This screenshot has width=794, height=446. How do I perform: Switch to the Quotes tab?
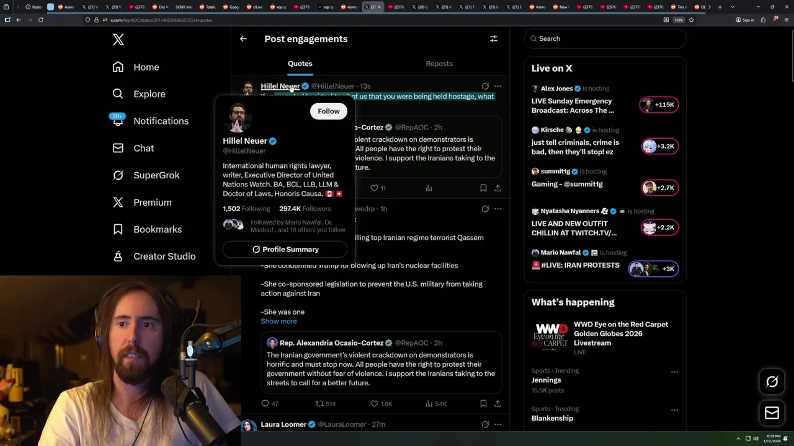tap(300, 64)
